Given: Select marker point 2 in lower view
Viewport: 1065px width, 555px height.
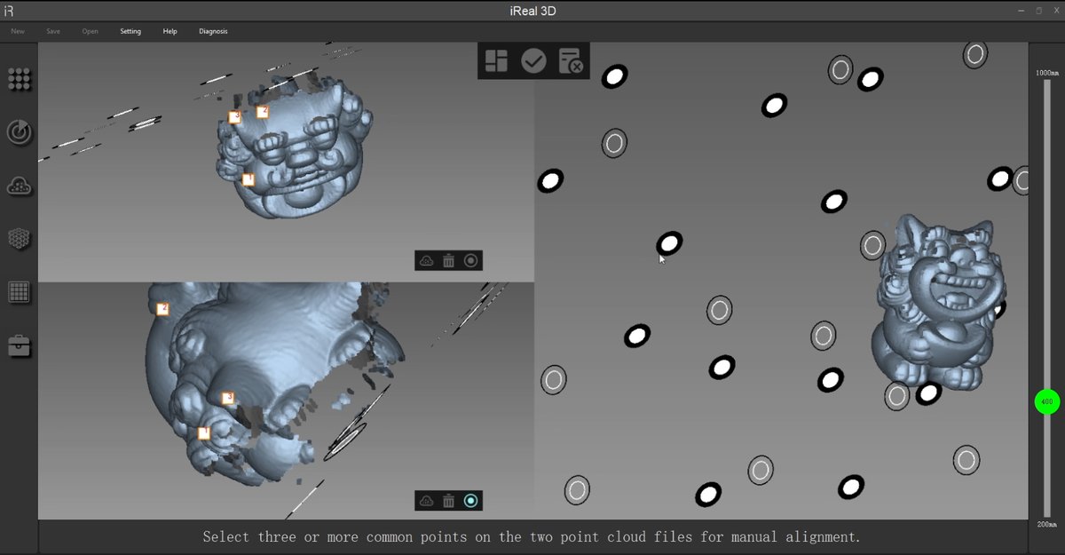Looking at the screenshot, I should (162, 309).
